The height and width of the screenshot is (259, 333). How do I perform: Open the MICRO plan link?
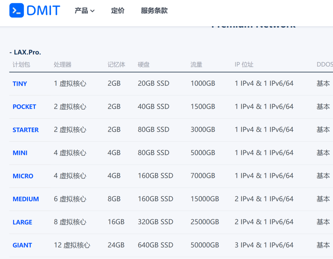pos(23,176)
